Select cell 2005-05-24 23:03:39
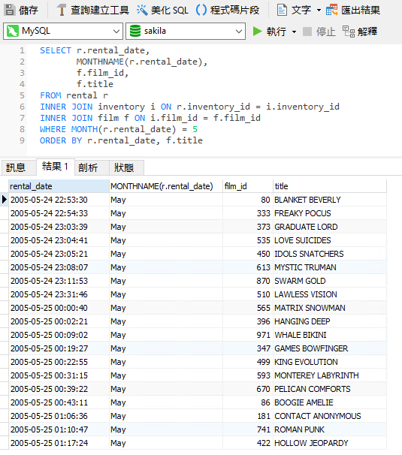 tap(59, 227)
